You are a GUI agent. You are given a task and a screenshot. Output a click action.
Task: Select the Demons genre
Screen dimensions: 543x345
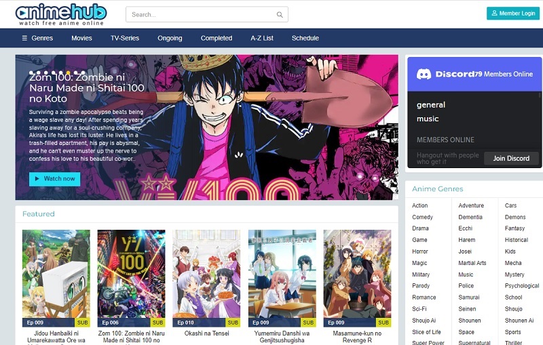(x=515, y=217)
